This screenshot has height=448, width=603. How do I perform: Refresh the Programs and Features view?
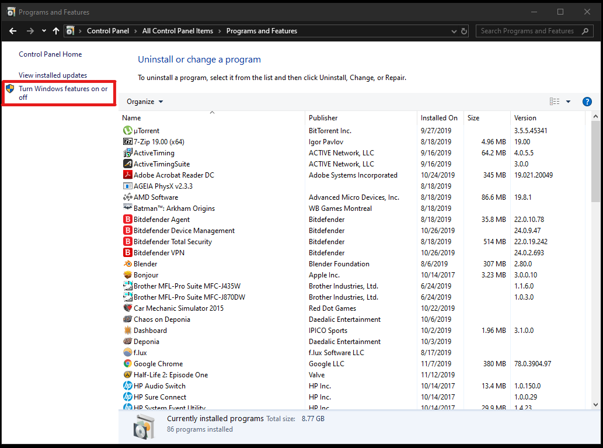click(464, 31)
